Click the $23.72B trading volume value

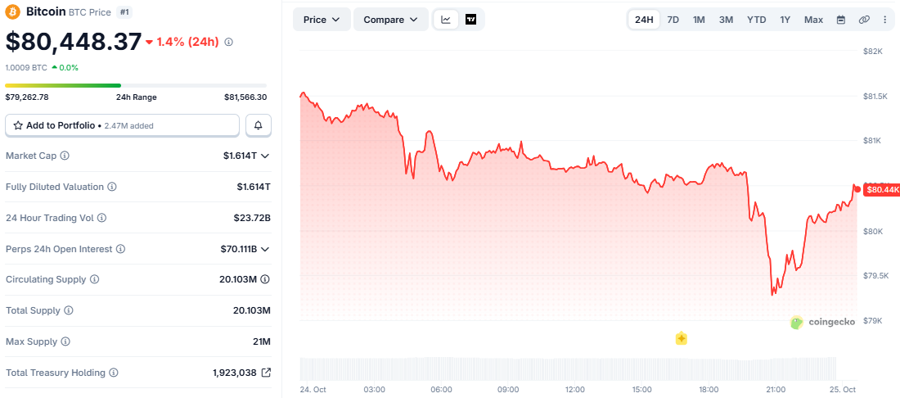tap(251, 218)
